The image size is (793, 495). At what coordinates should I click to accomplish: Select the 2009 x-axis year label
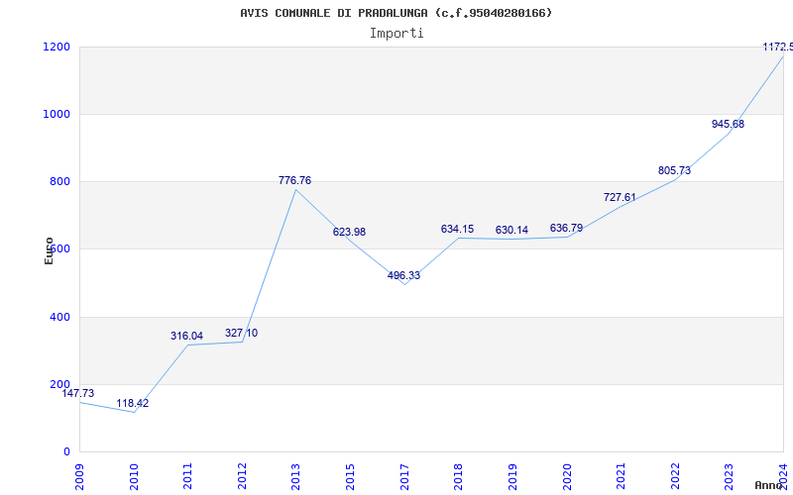(79, 472)
